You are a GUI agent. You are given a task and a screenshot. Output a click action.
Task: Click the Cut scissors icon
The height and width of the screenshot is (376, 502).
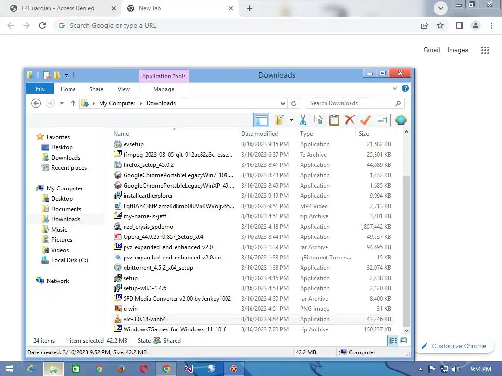pos(303,120)
